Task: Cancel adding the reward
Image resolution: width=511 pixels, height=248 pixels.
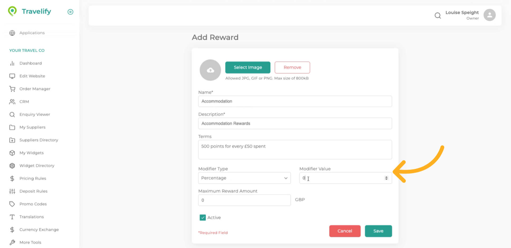Action: 345,231
